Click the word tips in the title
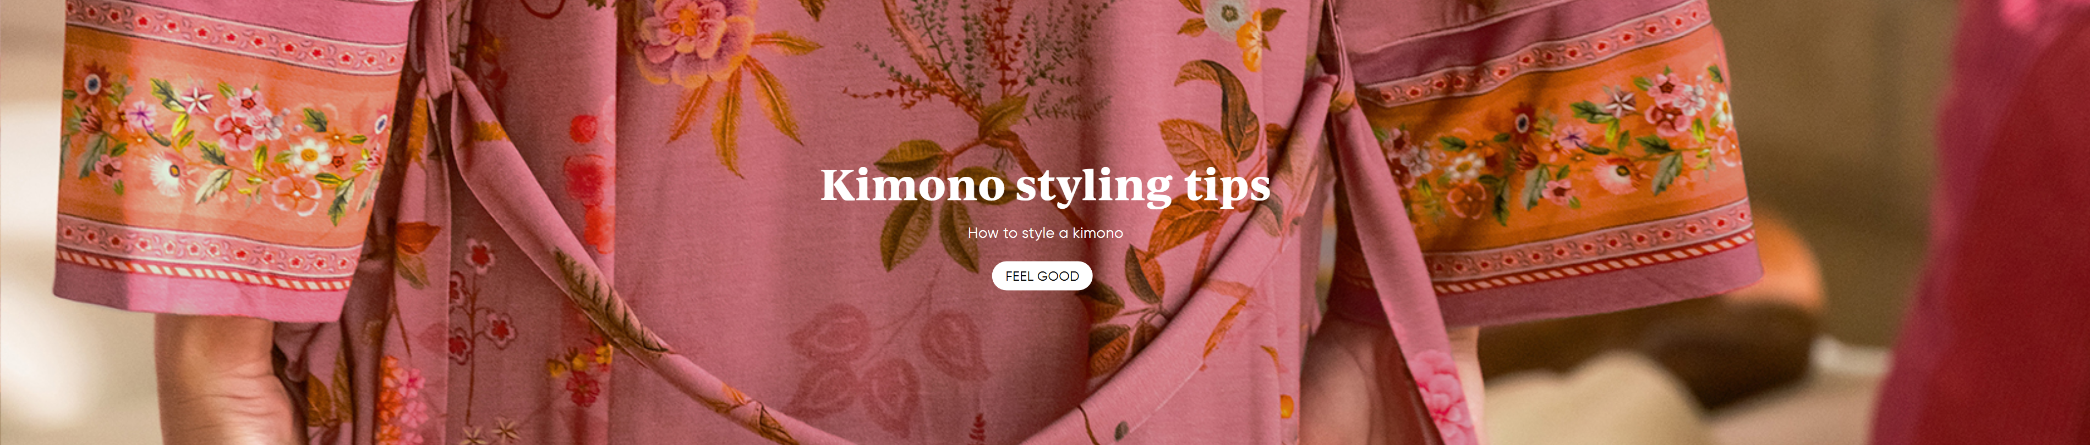The height and width of the screenshot is (445, 2090). 1228,186
